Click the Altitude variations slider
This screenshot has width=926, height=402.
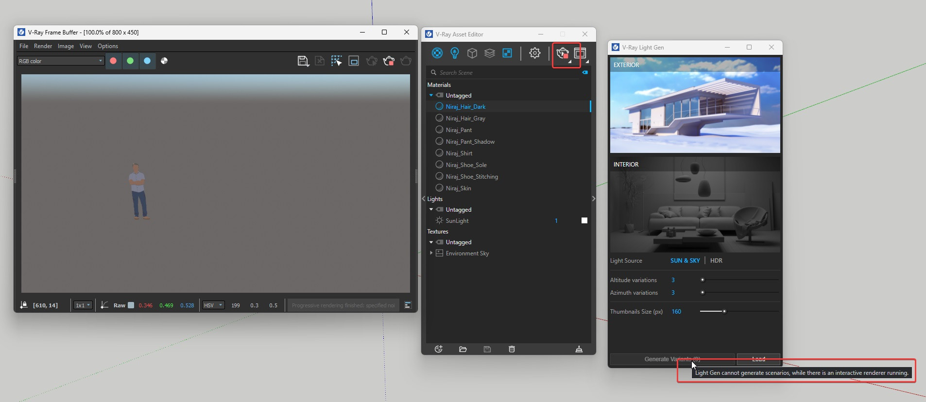pos(739,280)
